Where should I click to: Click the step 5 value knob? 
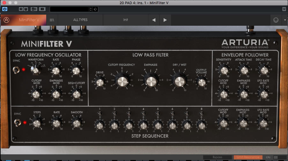click(158, 126)
